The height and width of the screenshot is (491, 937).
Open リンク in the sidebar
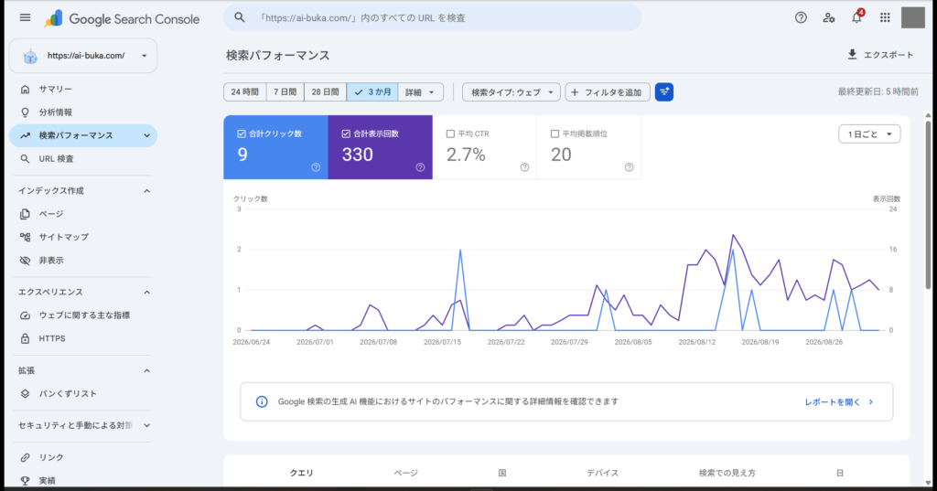[x=83, y=457]
